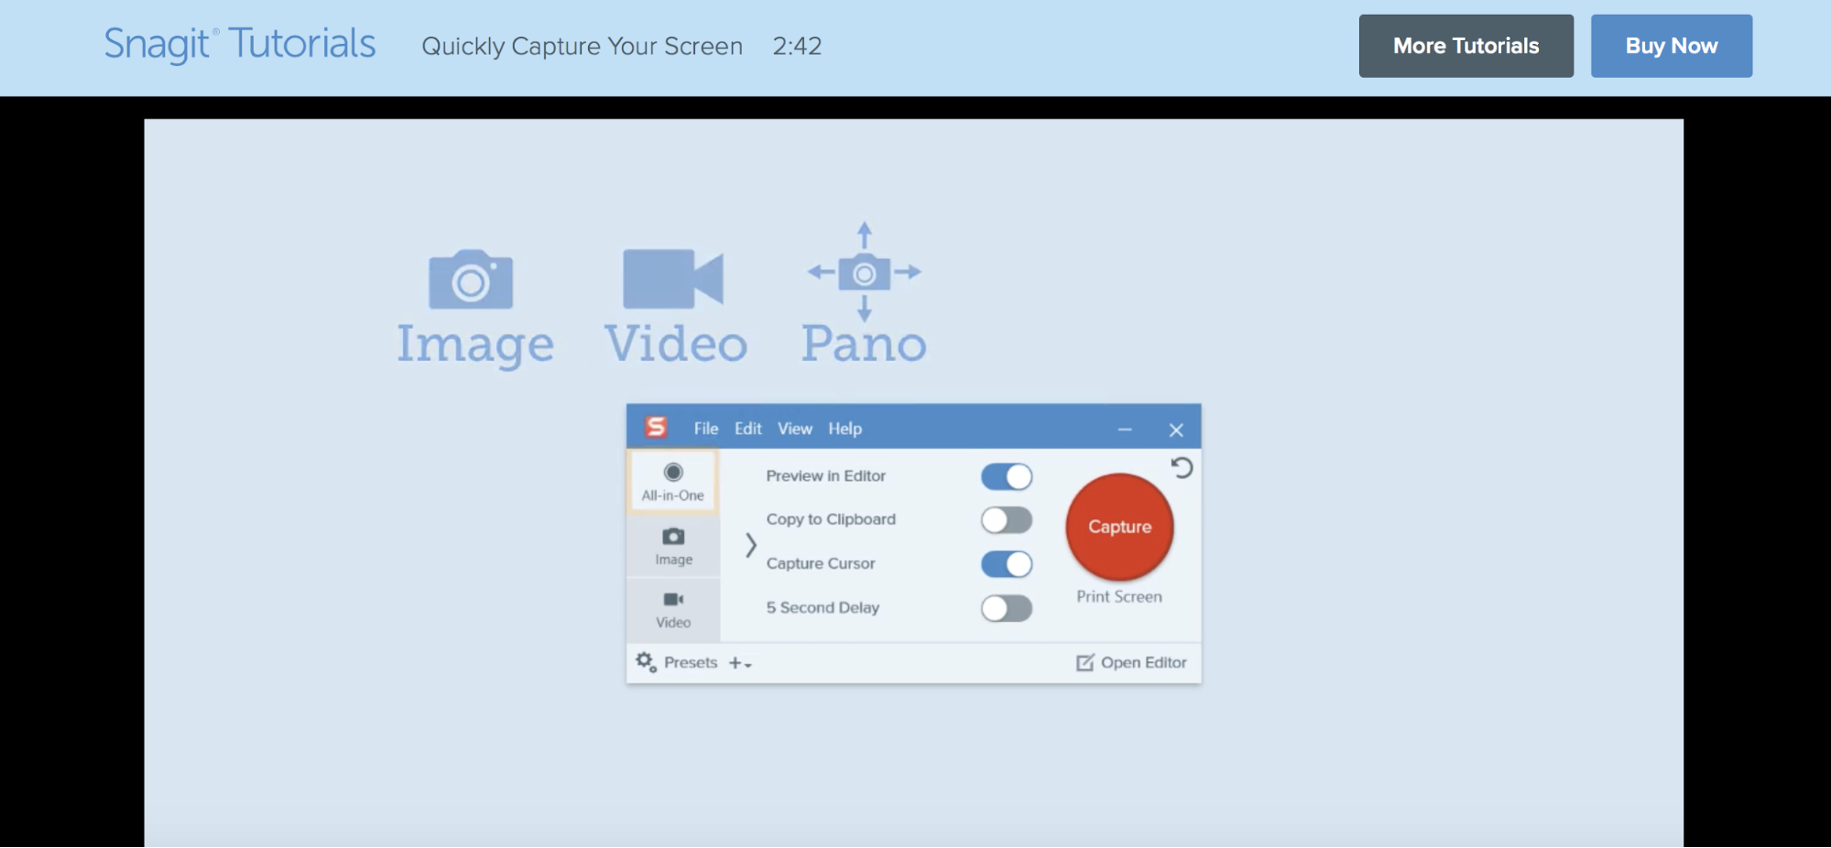This screenshot has width=1831, height=848.
Task: Open the add preset plus dropdown
Action: [740, 663]
